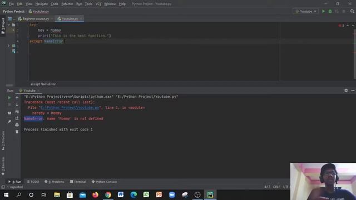Clear all Run console output trash icon
The image size is (356, 200).
pos(17,132)
